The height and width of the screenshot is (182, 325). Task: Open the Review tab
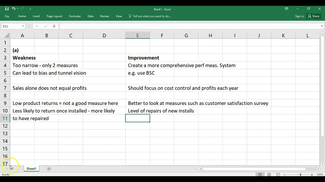(105, 16)
